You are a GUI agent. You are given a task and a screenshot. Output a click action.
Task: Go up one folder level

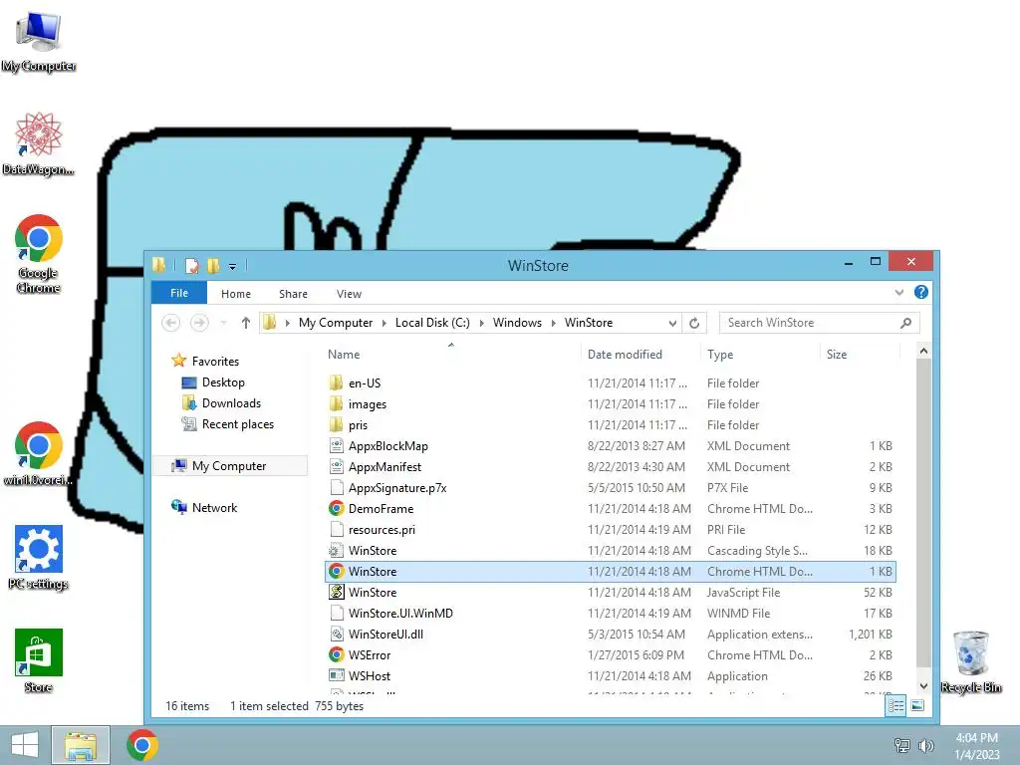point(245,323)
